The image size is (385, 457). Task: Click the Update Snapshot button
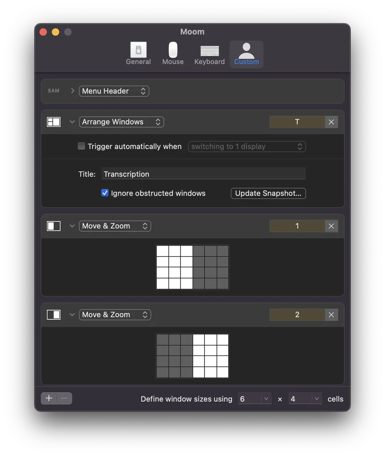[x=268, y=193]
